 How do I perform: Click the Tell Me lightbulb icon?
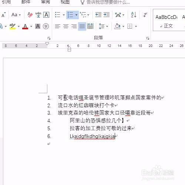[83, 2]
